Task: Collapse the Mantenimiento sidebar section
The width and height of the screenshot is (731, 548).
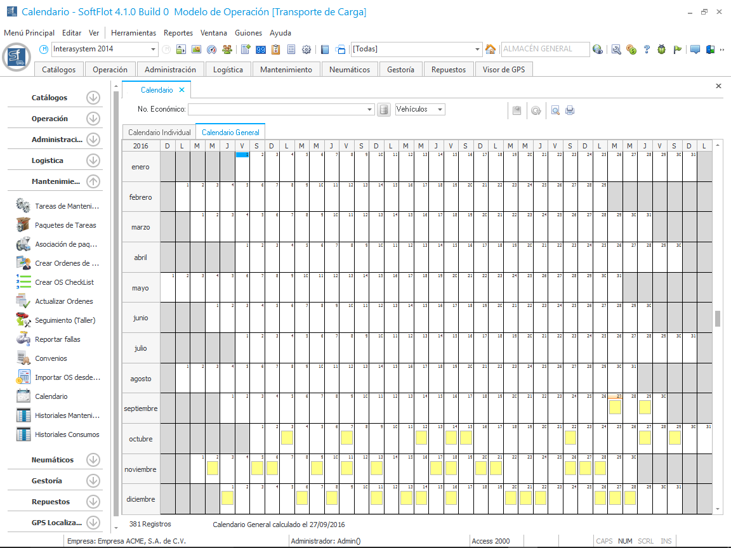Action: tap(93, 181)
